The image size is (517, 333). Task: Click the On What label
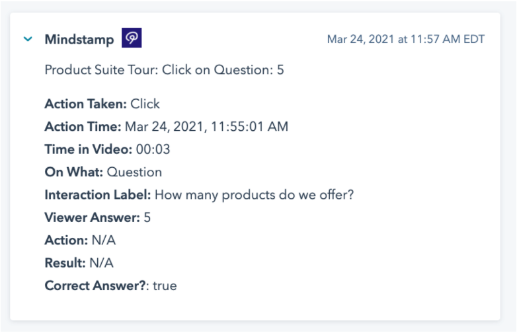click(x=73, y=172)
